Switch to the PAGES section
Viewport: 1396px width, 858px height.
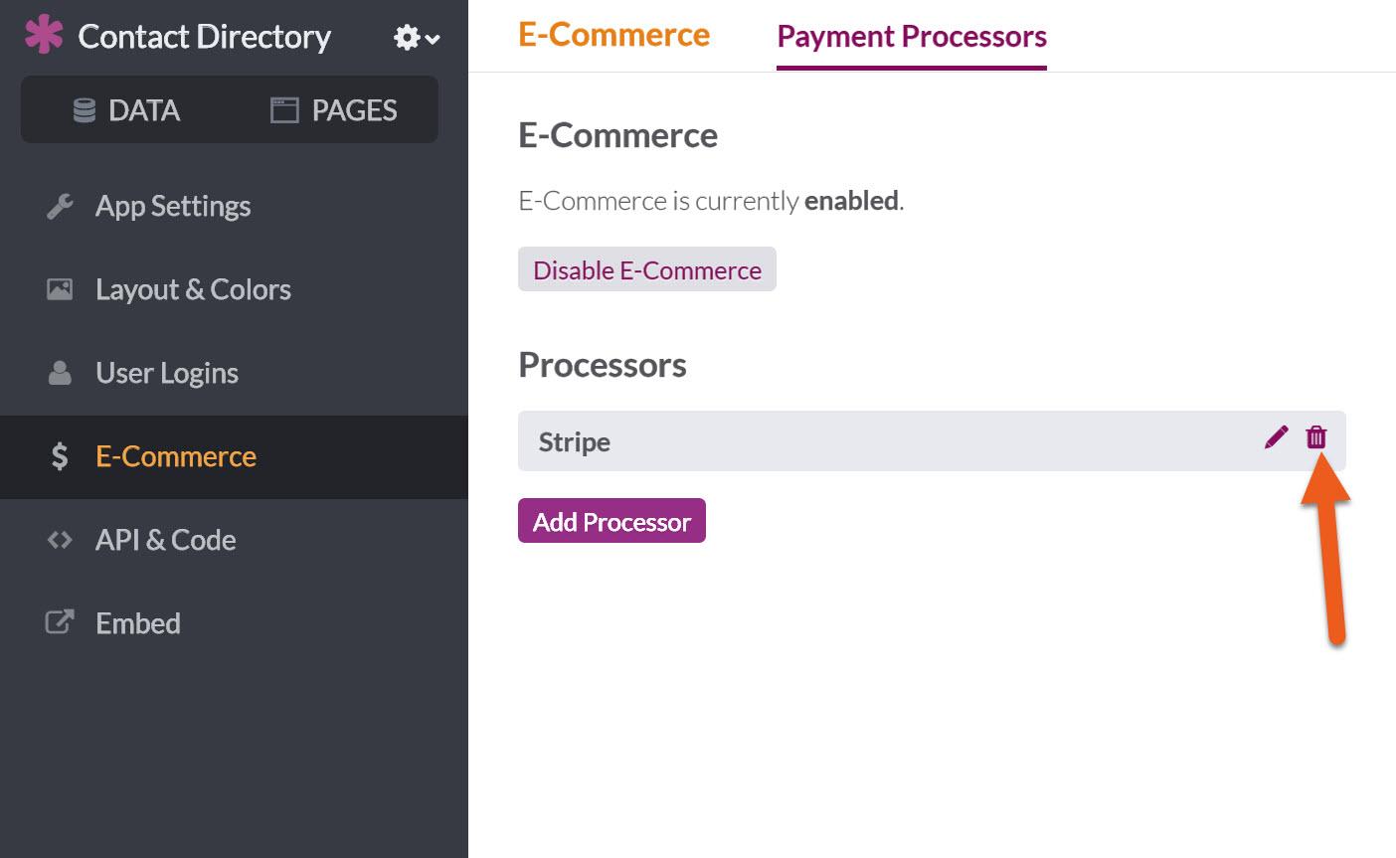click(x=334, y=110)
